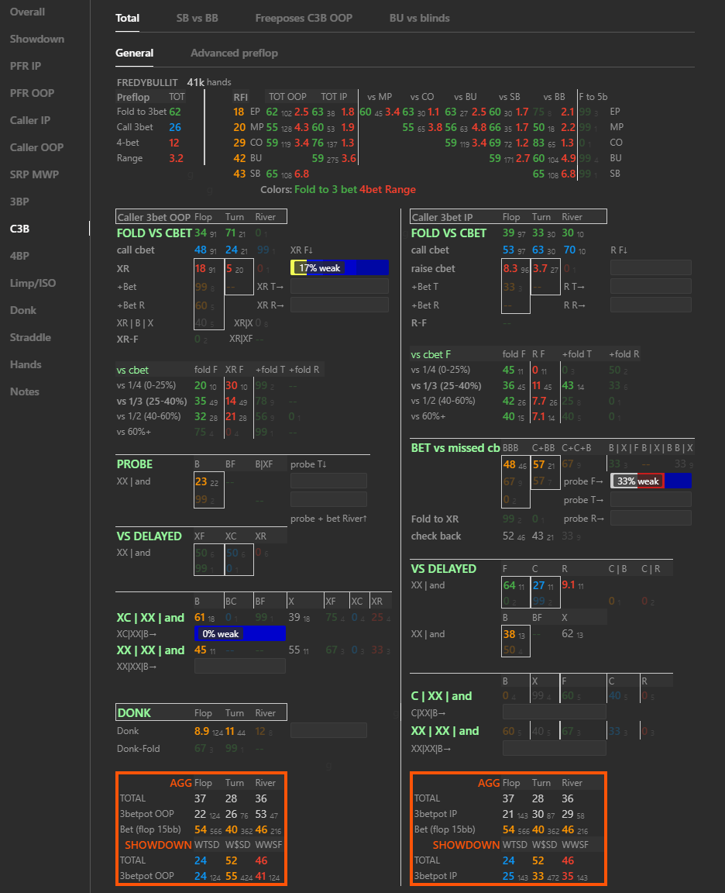Open Limp/ISO sidebar item
The width and height of the screenshot is (725, 893).
pos(33,283)
